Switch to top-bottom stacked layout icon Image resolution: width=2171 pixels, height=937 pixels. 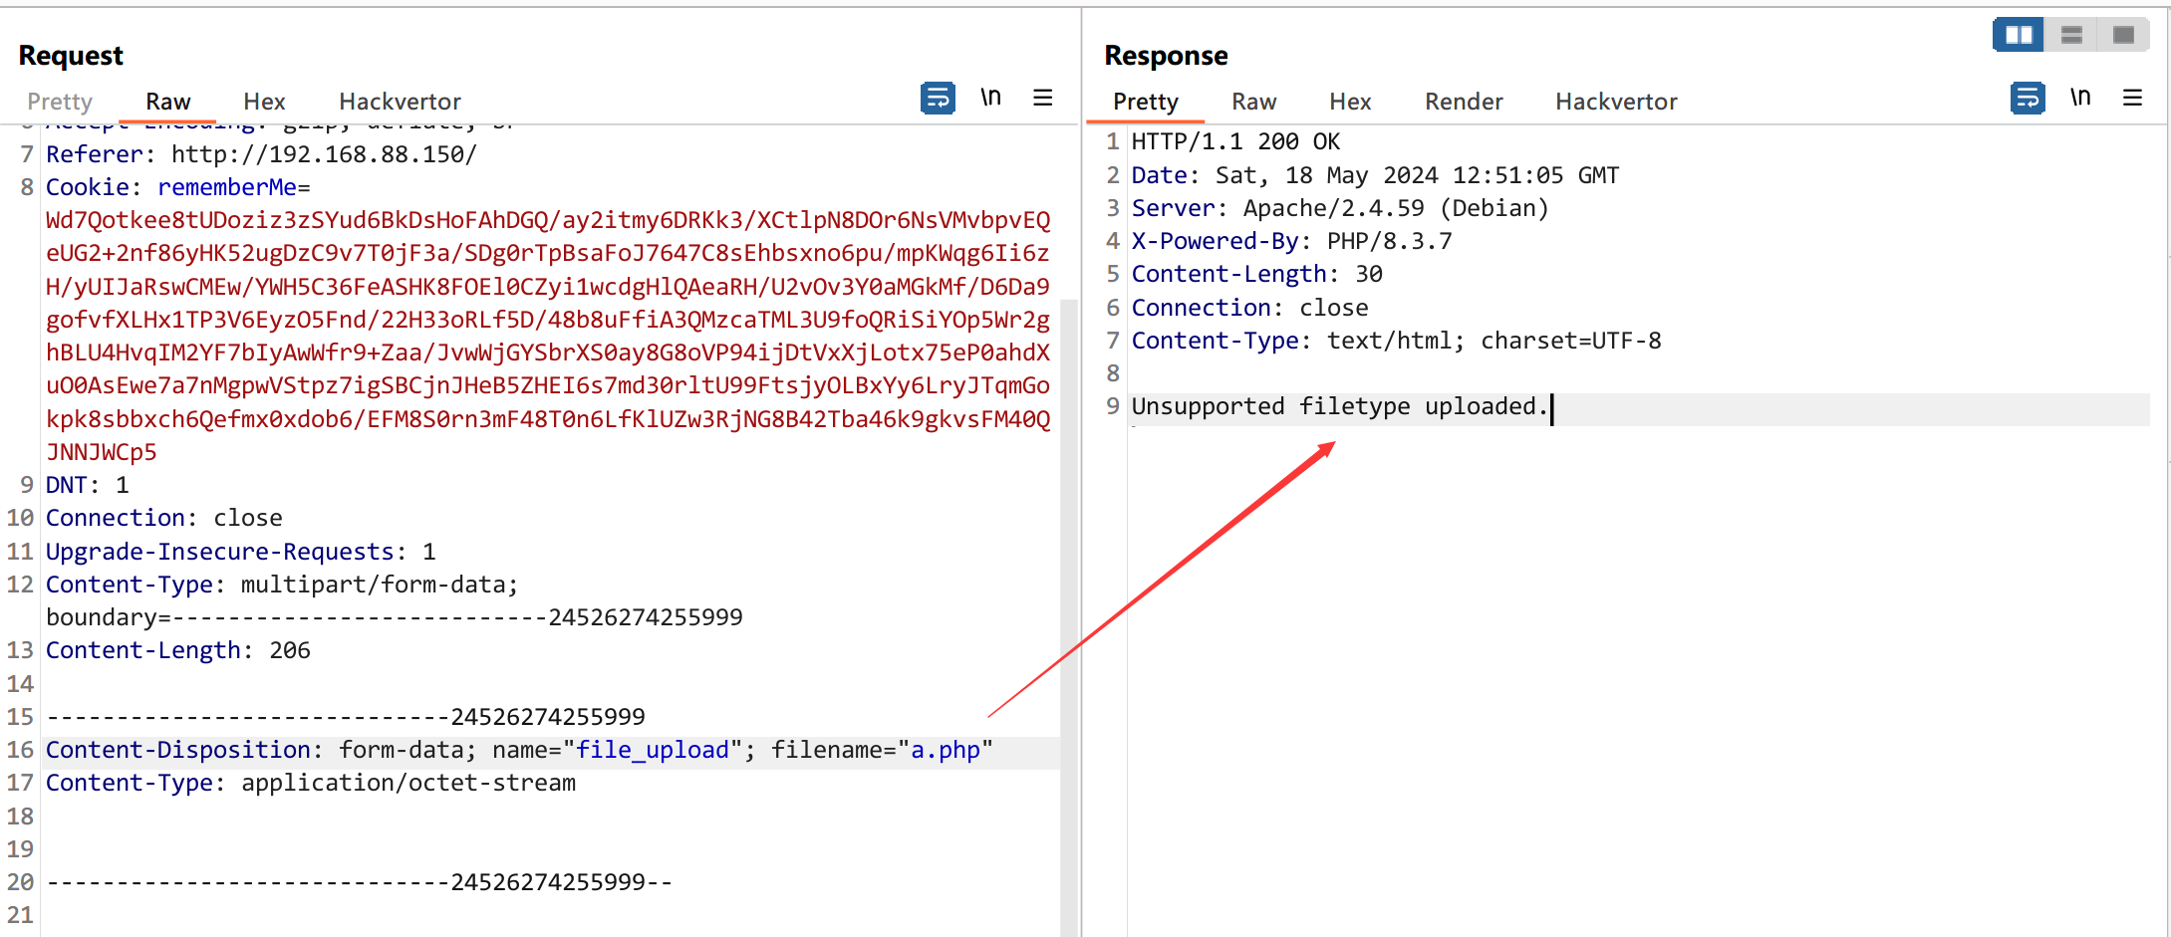(2071, 35)
